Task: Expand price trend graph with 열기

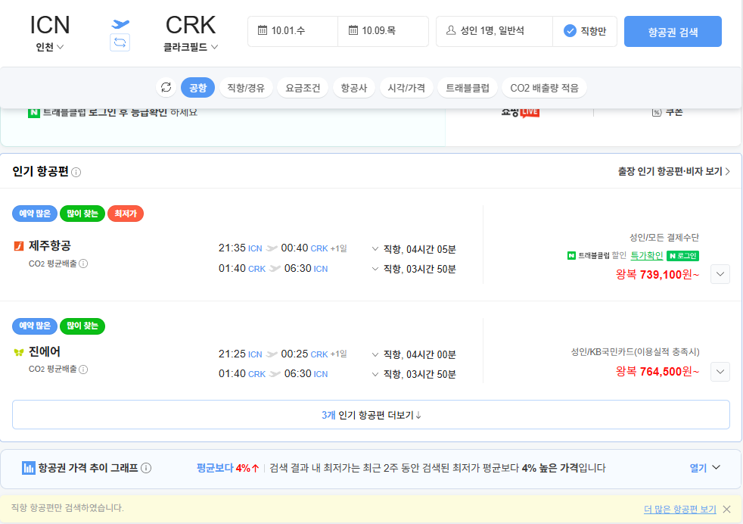Action: click(704, 468)
